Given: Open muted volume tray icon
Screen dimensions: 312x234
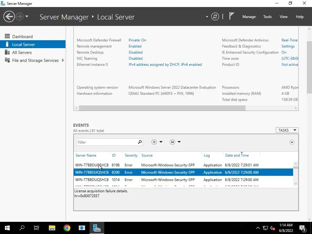Looking at the screenshot, I should click(x=272, y=228).
